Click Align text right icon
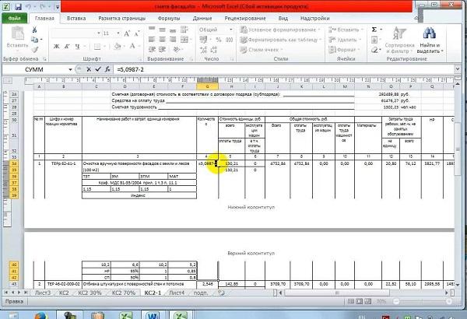The width and height of the screenshot is (467, 319). tap(173, 40)
